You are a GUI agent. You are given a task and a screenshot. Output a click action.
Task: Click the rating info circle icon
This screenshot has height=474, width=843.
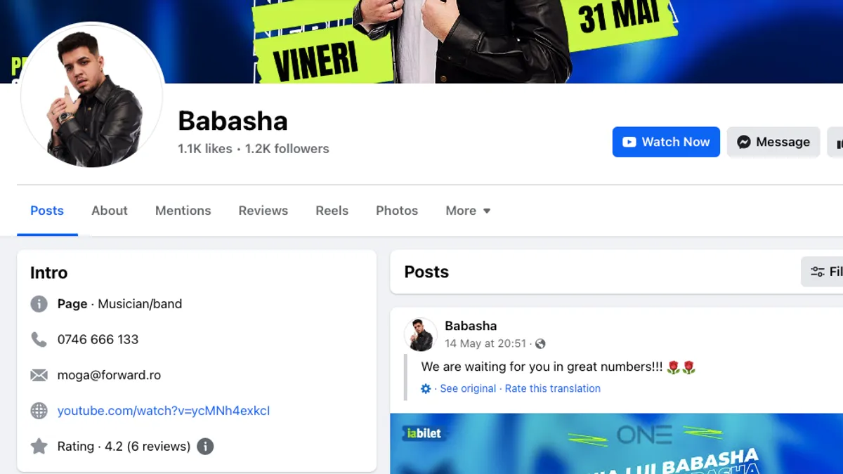coord(205,446)
